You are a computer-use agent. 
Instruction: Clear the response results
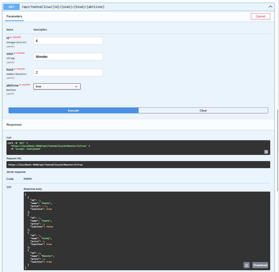[x=203, y=110]
